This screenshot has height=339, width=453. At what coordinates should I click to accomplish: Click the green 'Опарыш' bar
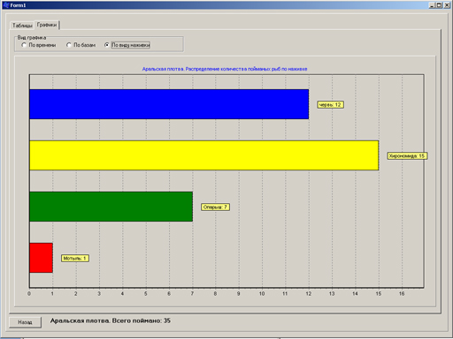[x=111, y=207]
